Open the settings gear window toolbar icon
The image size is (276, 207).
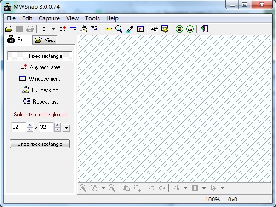pos(165,29)
